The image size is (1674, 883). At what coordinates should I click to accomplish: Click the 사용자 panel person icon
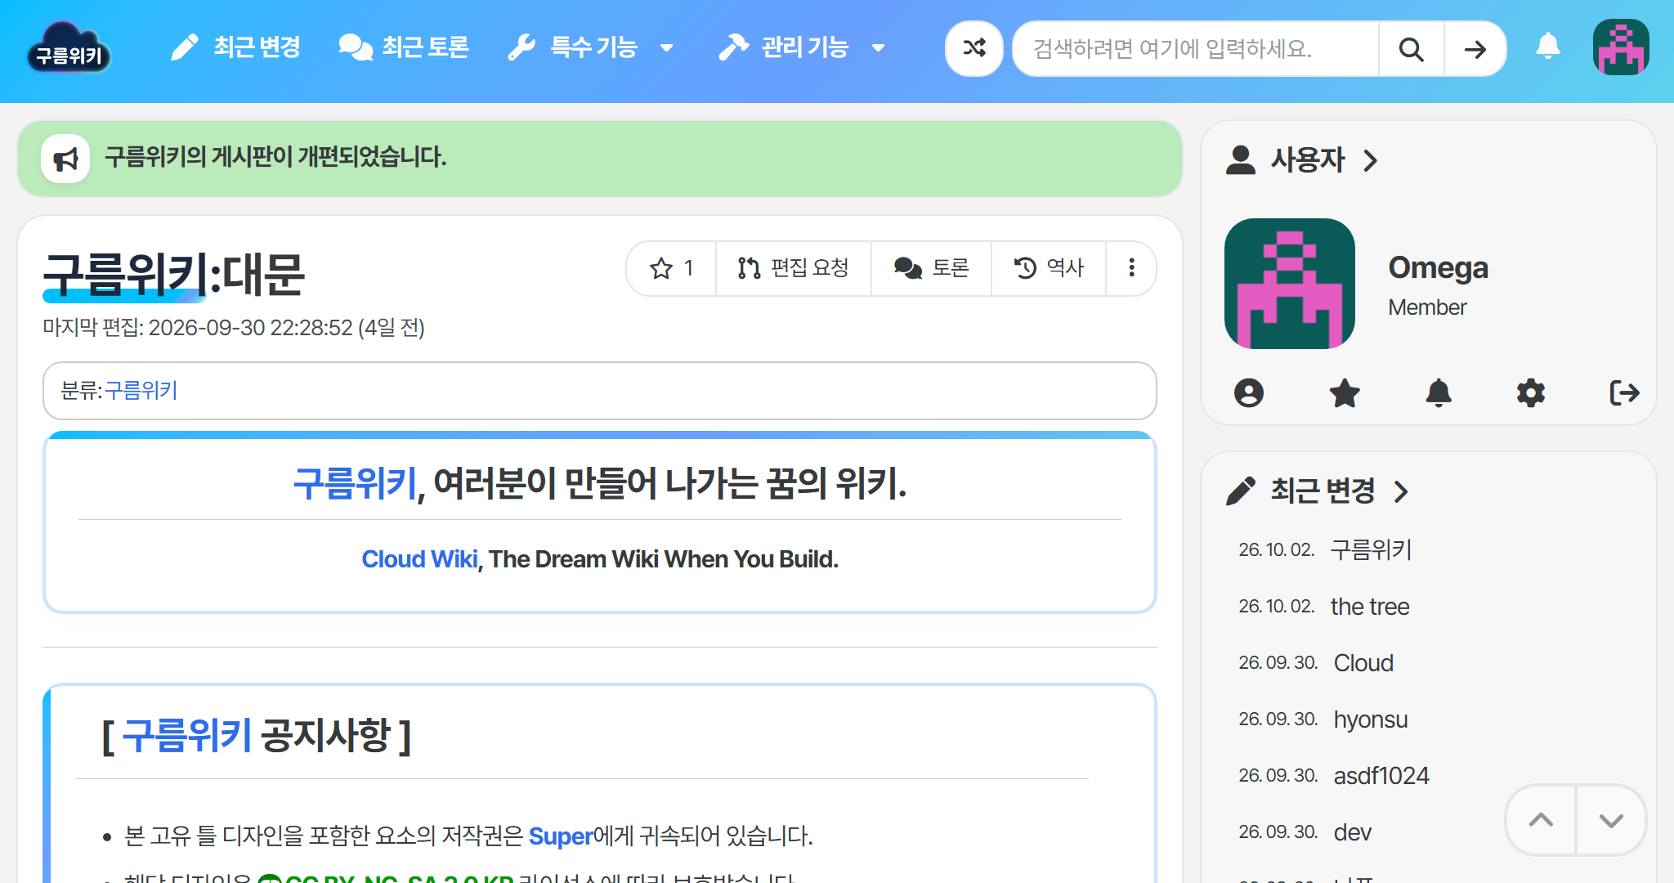tap(1241, 160)
